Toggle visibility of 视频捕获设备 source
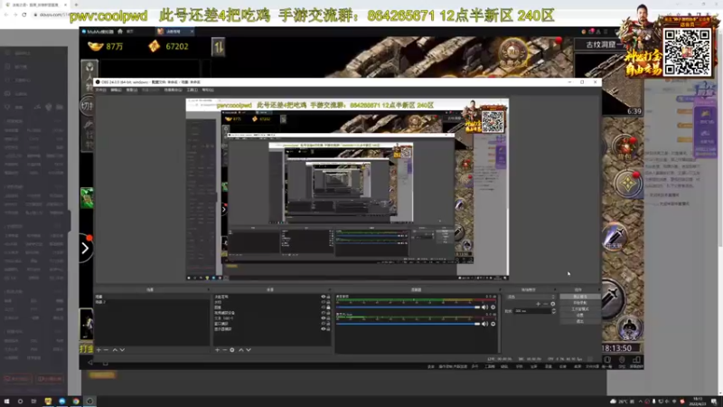Screen dimensions: 723x407 click(324, 313)
